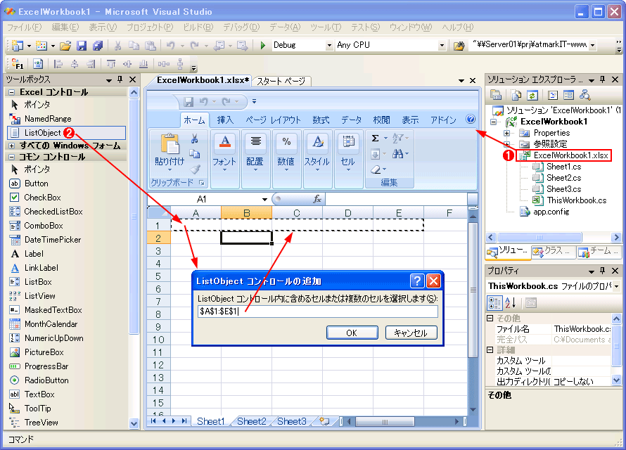This screenshot has height=450, width=626.
Task: Open the ツール(T) menu
Action: [x=326, y=27]
